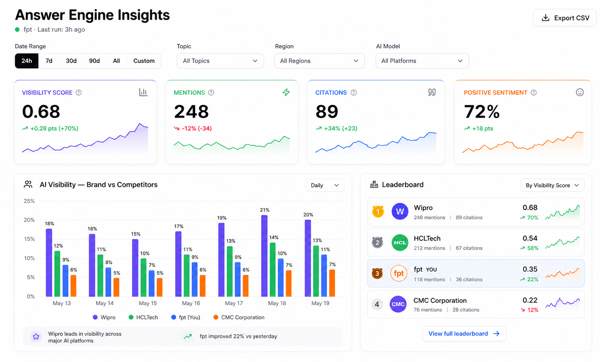Open the Citations help icon
The image size is (605, 362).
click(354, 93)
